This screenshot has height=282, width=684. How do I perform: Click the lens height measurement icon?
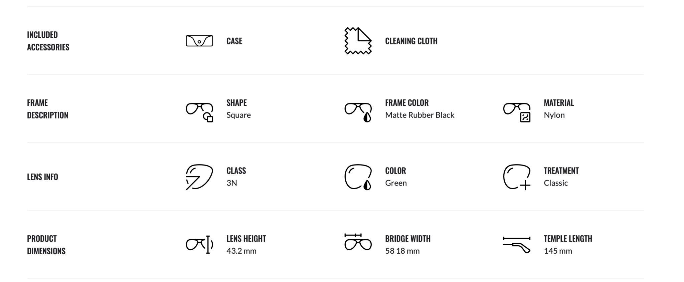pyautogui.click(x=199, y=245)
